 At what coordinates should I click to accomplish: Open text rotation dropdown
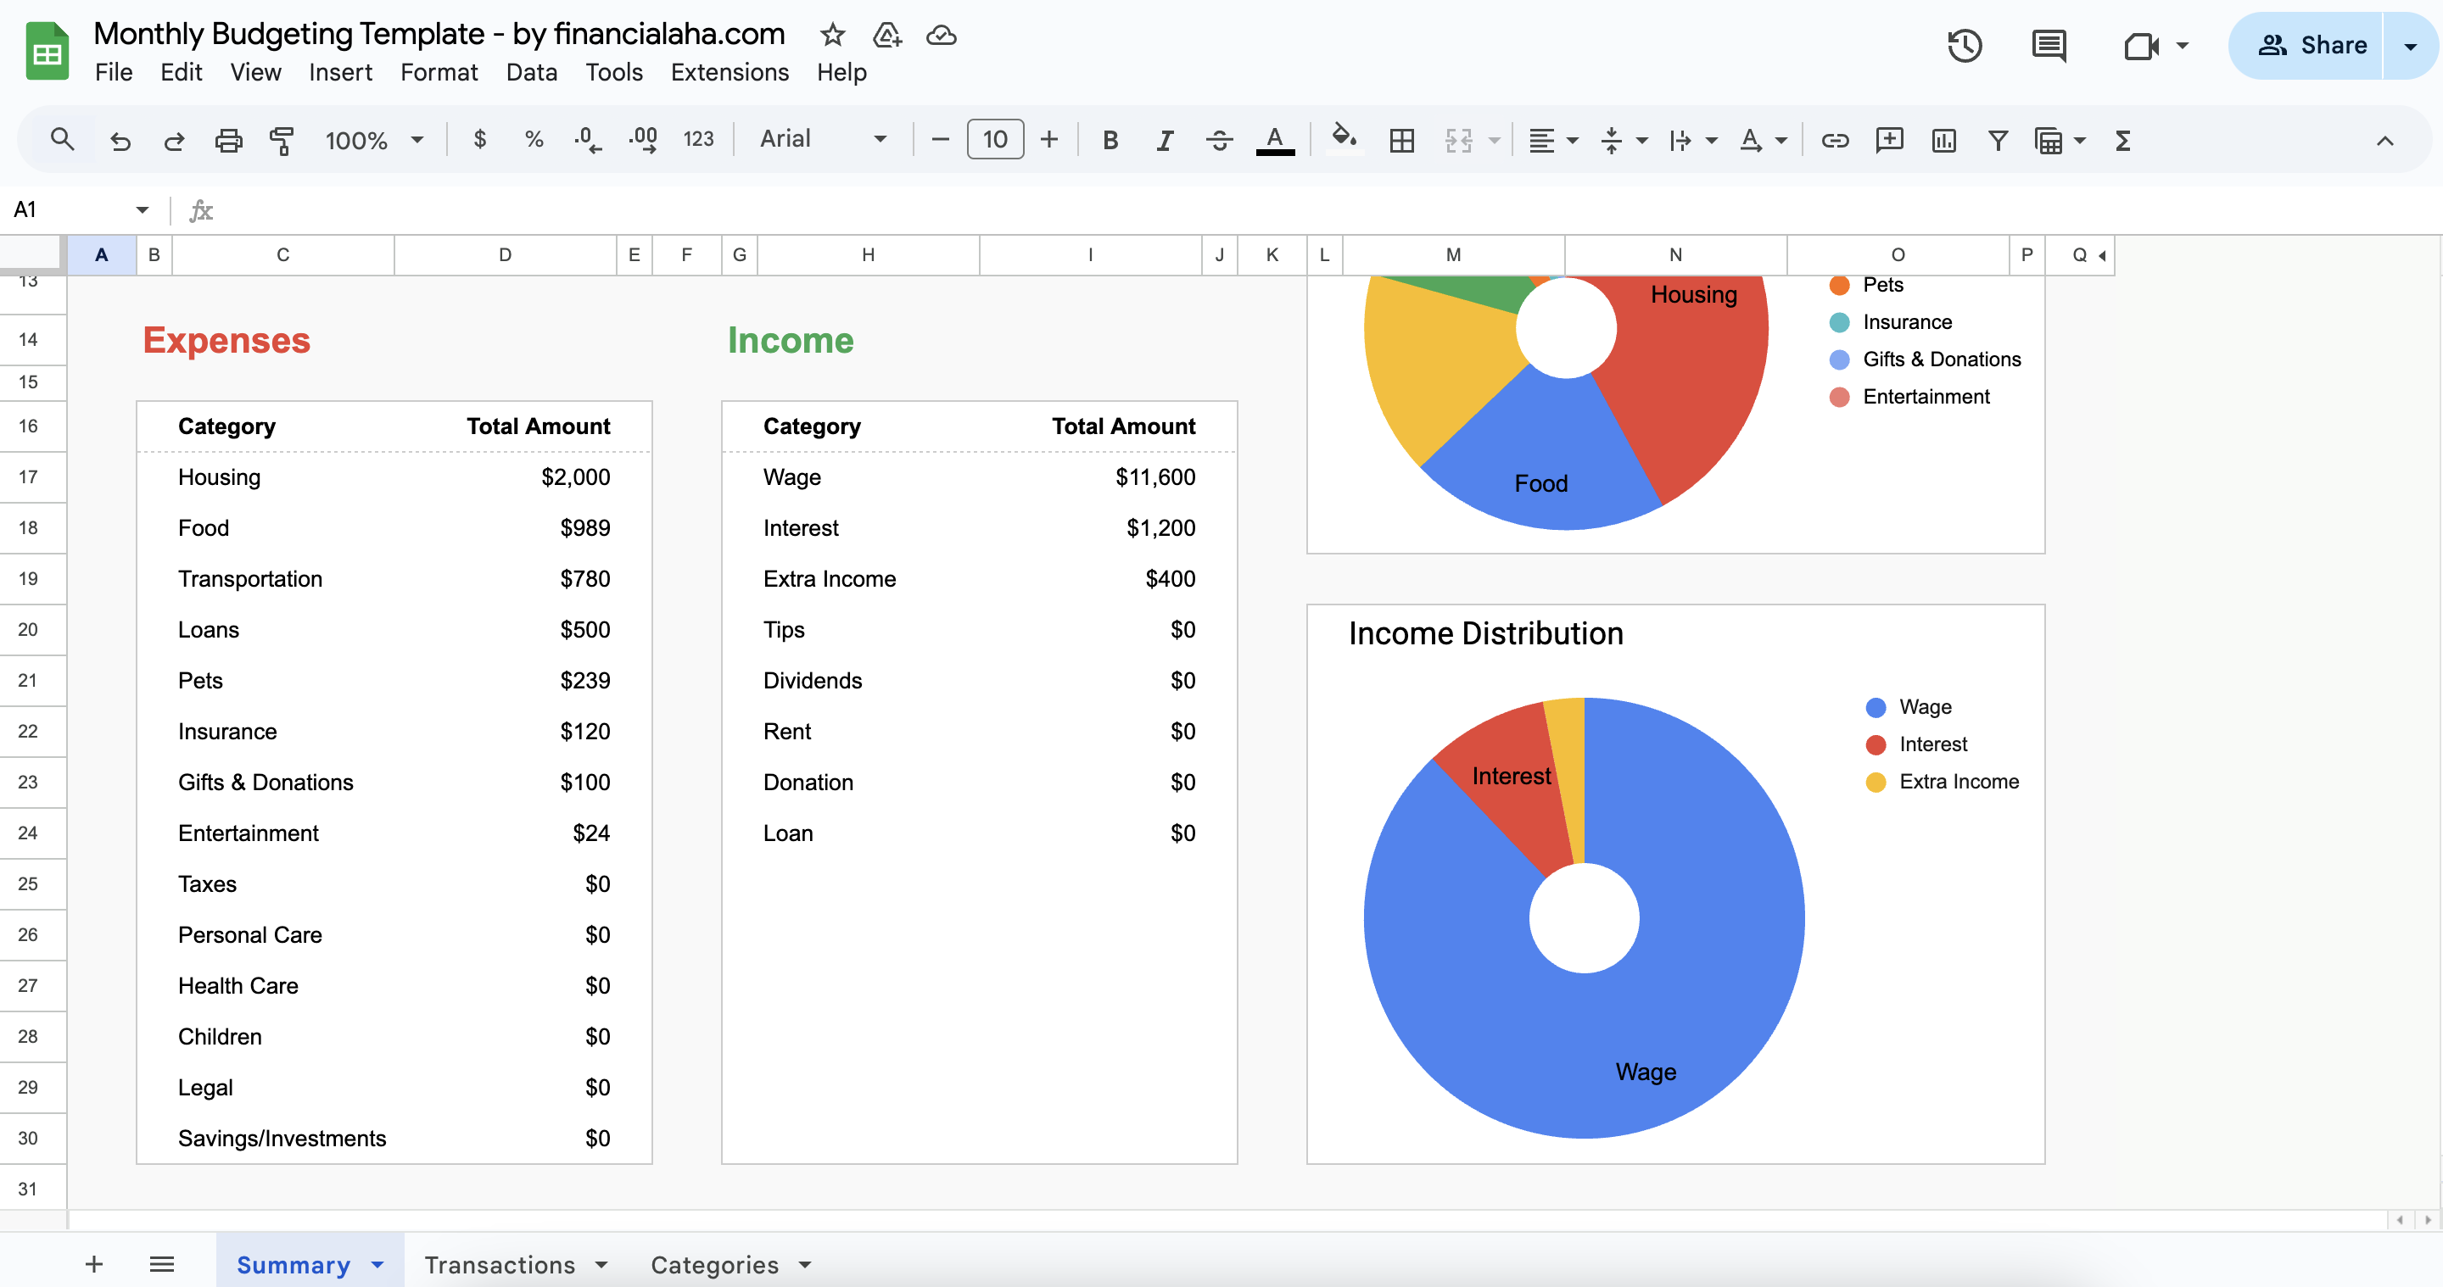coord(1763,140)
